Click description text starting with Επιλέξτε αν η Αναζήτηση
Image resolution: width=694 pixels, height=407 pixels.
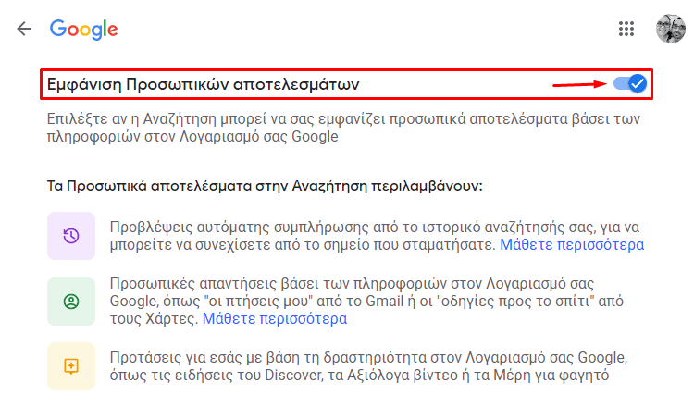343,128
